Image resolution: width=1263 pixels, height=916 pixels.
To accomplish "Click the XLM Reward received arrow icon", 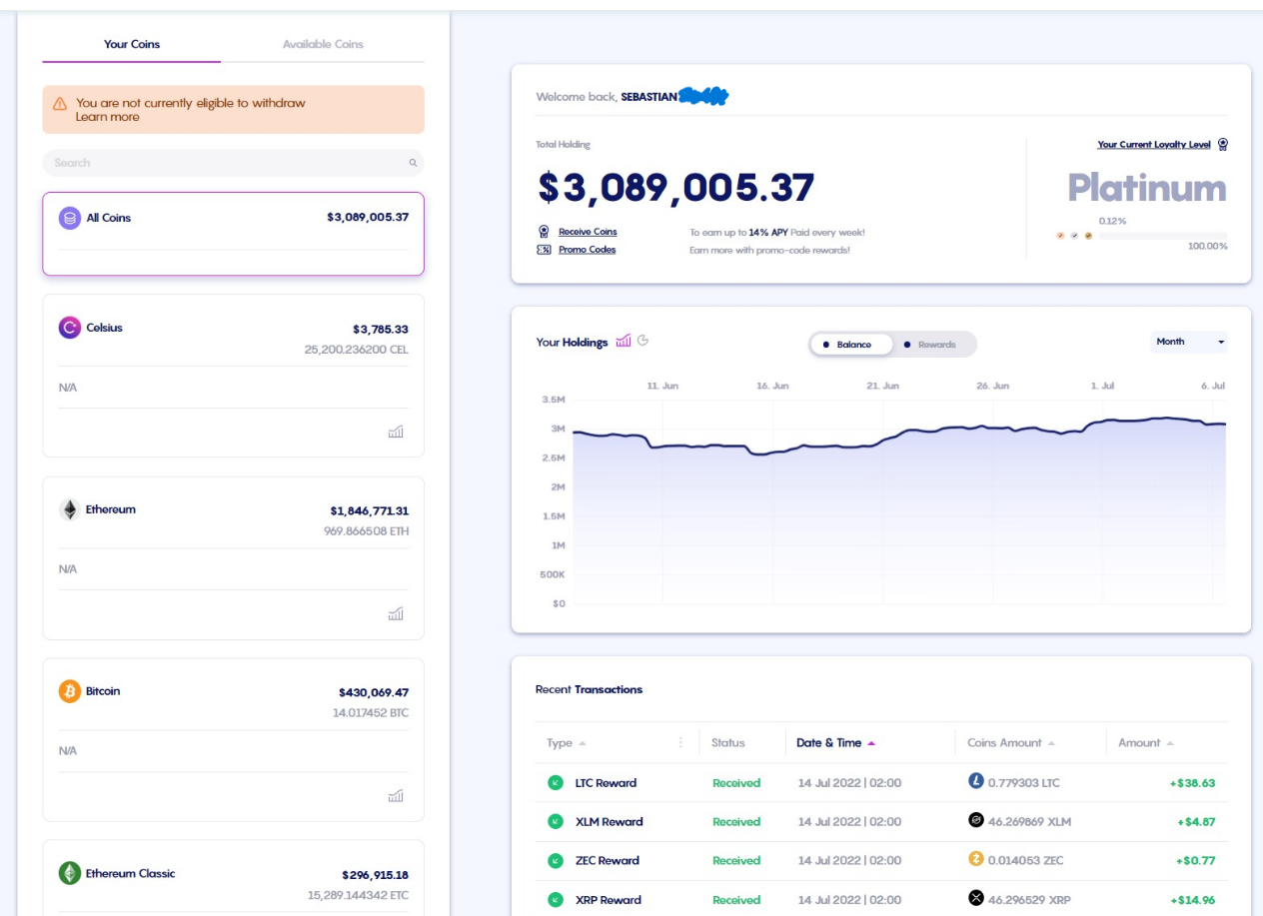I will (x=556, y=822).
